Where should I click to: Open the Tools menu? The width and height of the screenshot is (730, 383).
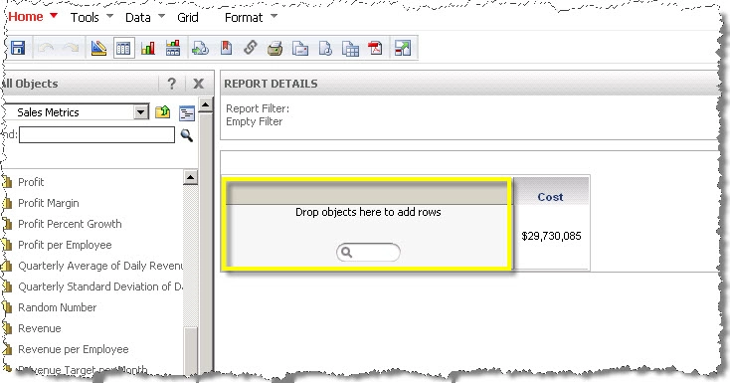click(x=85, y=17)
